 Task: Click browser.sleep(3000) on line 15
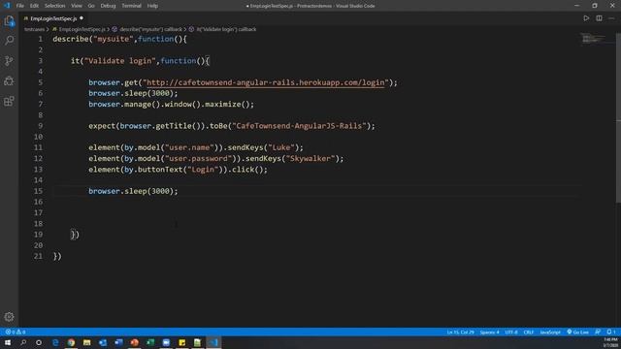pos(133,191)
